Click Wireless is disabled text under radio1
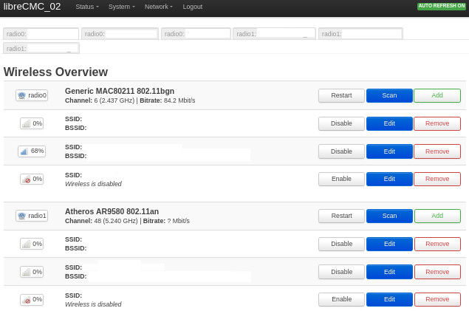The image size is (469, 311). point(93,304)
